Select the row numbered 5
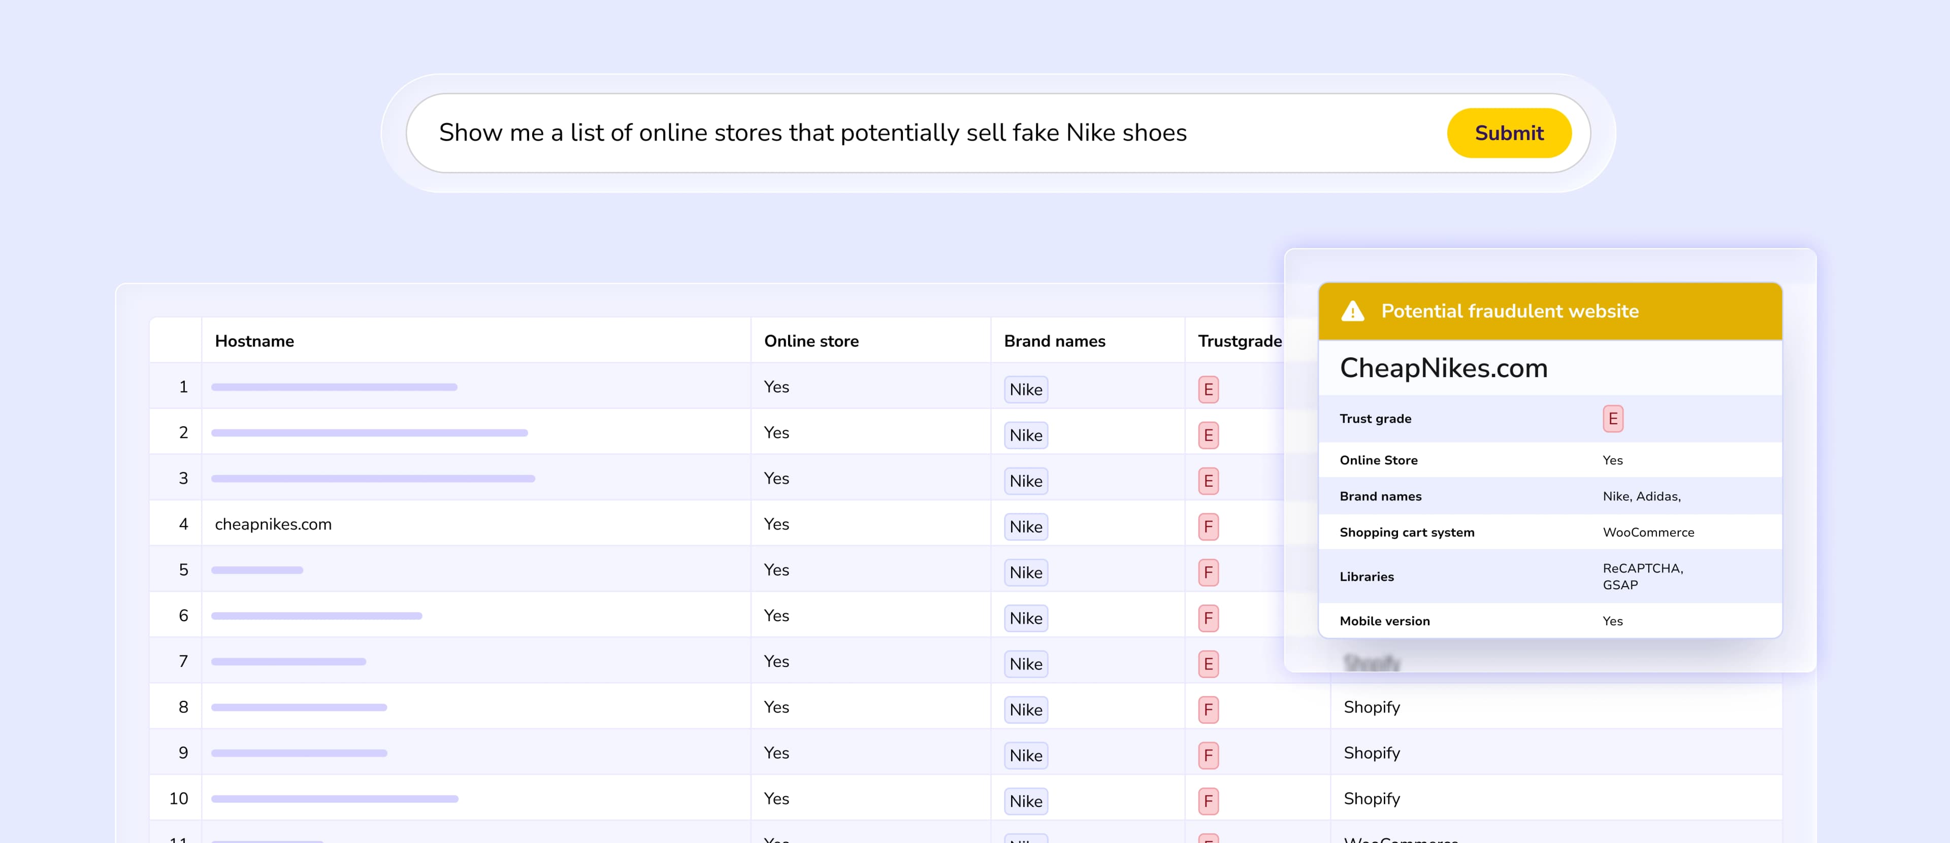The width and height of the screenshot is (1950, 843). pyautogui.click(x=183, y=570)
